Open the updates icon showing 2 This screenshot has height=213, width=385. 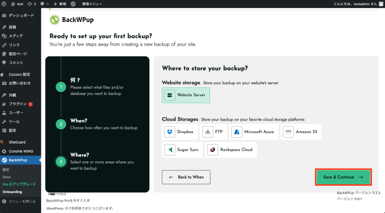click(x=32, y=4)
